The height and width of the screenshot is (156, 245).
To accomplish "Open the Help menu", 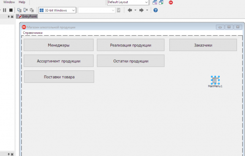I will [x=22, y=2].
